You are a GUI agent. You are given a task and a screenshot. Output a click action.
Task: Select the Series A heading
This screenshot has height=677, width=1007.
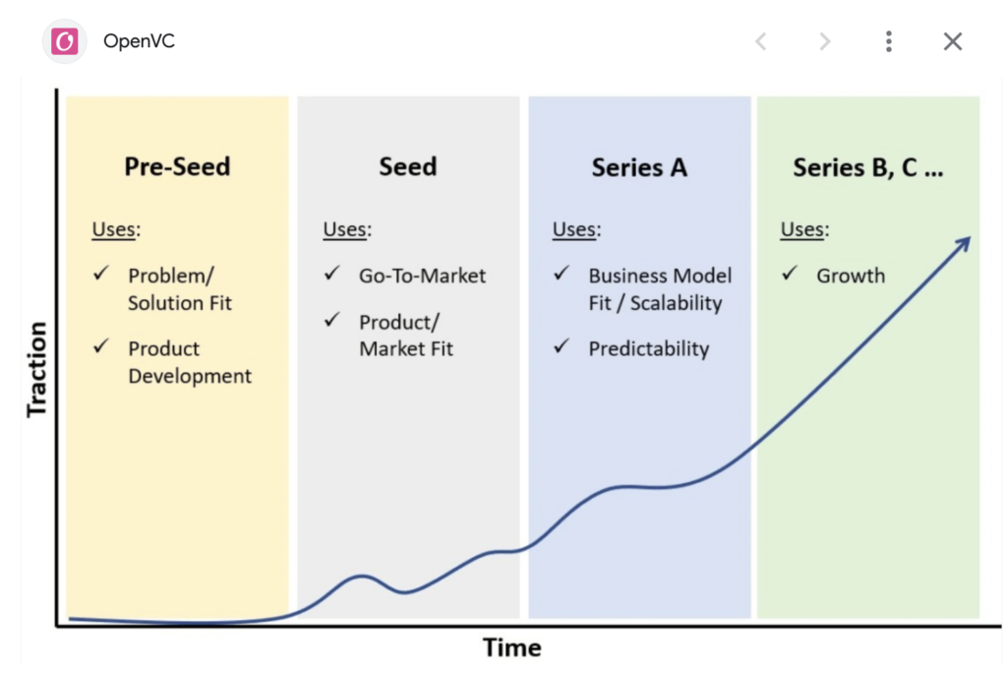pos(639,167)
